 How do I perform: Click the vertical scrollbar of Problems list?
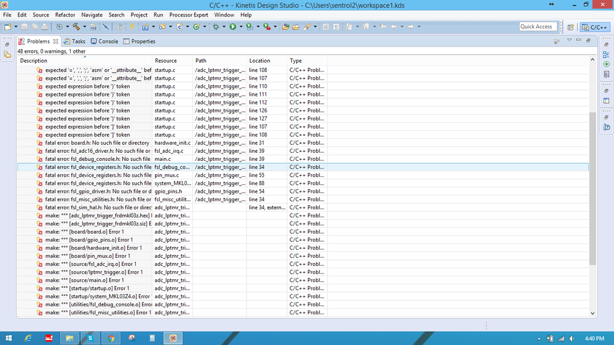(592, 188)
